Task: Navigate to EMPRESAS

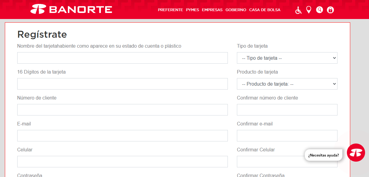Action: tap(212, 10)
